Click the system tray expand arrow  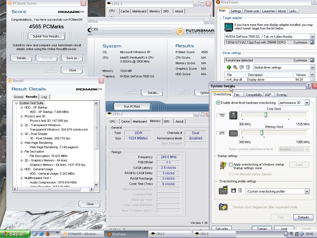coord(286,234)
